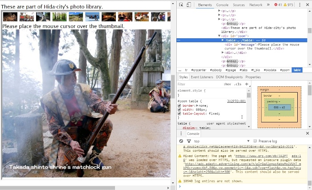Screen dimensions: 312x190
Task: Toggle the .cls classes button
Action: [238, 84]
